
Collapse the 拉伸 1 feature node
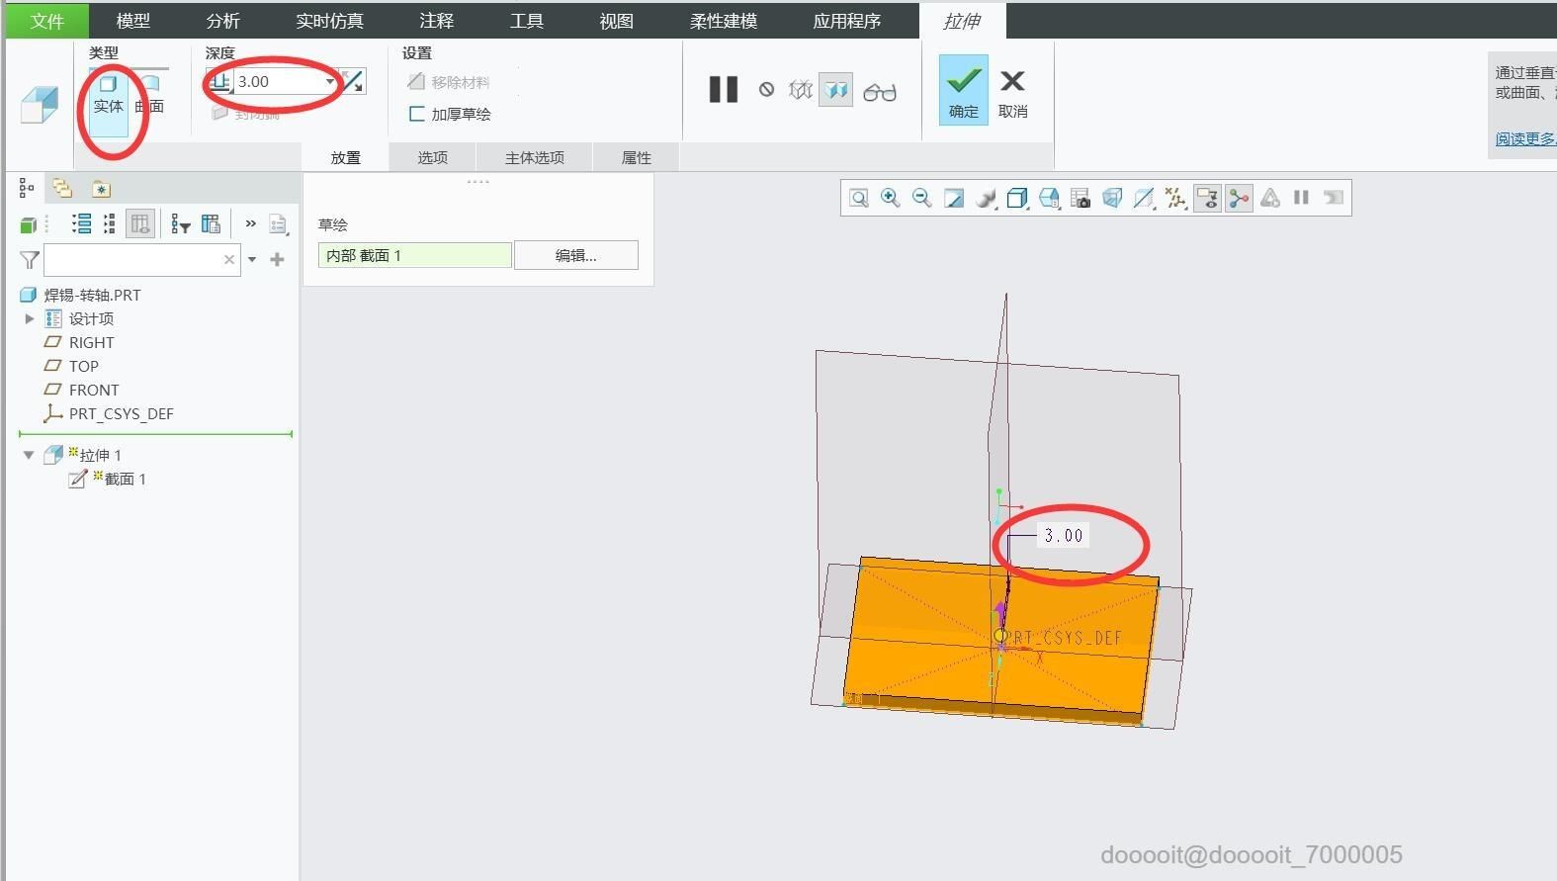click(x=29, y=455)
